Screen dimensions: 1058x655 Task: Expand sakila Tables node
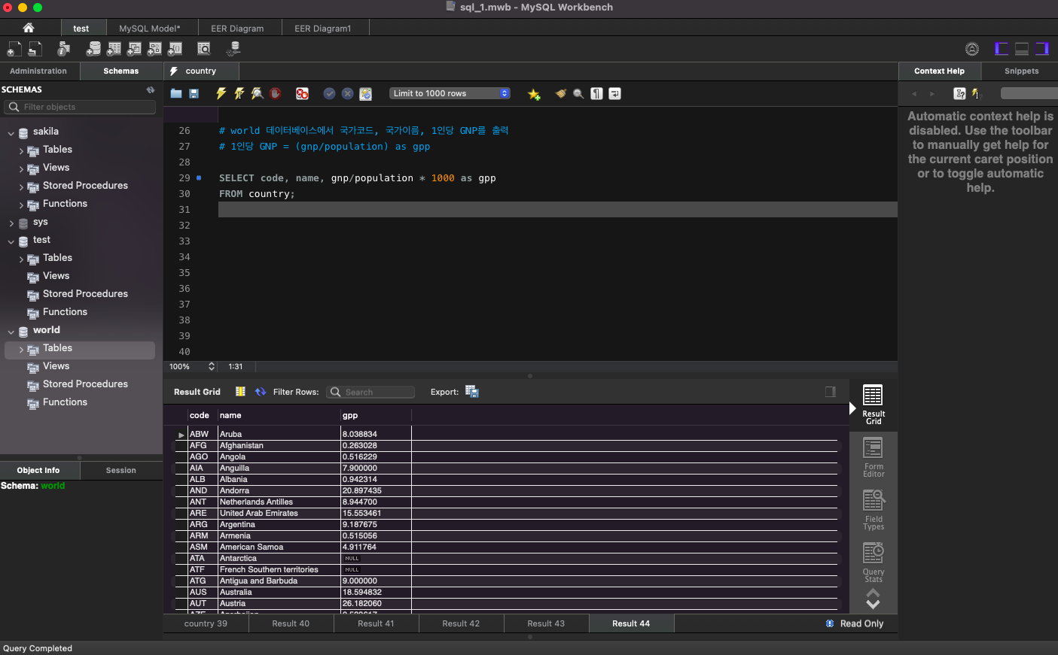click(21, 151)
